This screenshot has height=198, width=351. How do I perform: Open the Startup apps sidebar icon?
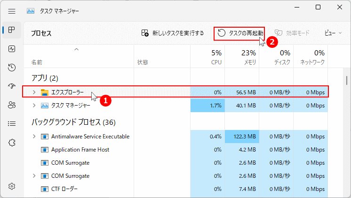[12, 86]
